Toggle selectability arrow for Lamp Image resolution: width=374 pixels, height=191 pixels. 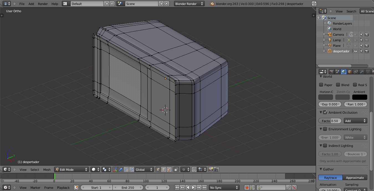(x=361, y=40)
